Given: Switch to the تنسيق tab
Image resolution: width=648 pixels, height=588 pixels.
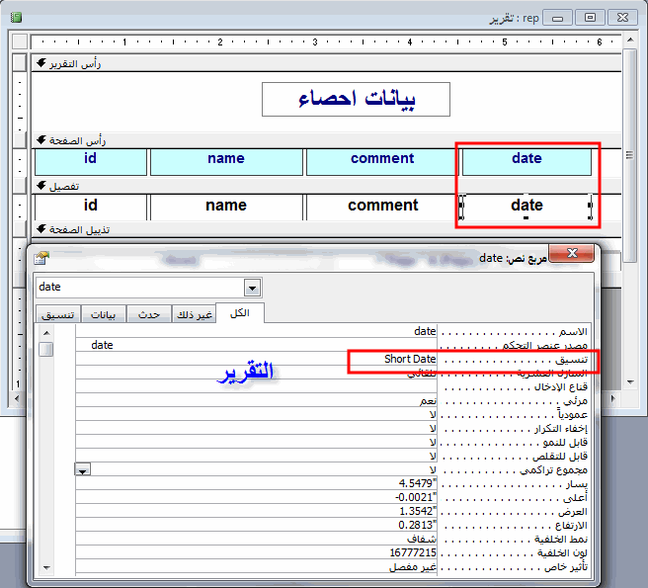Looking at the screenshot, I should click(x=58, y=314).
